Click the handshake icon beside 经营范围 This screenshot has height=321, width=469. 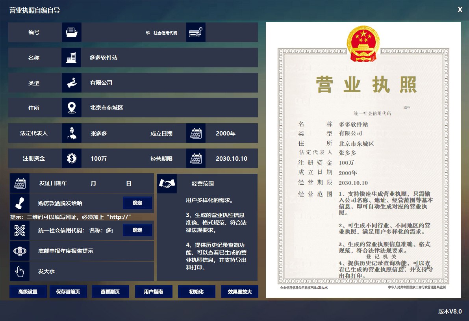click(167, 183)
